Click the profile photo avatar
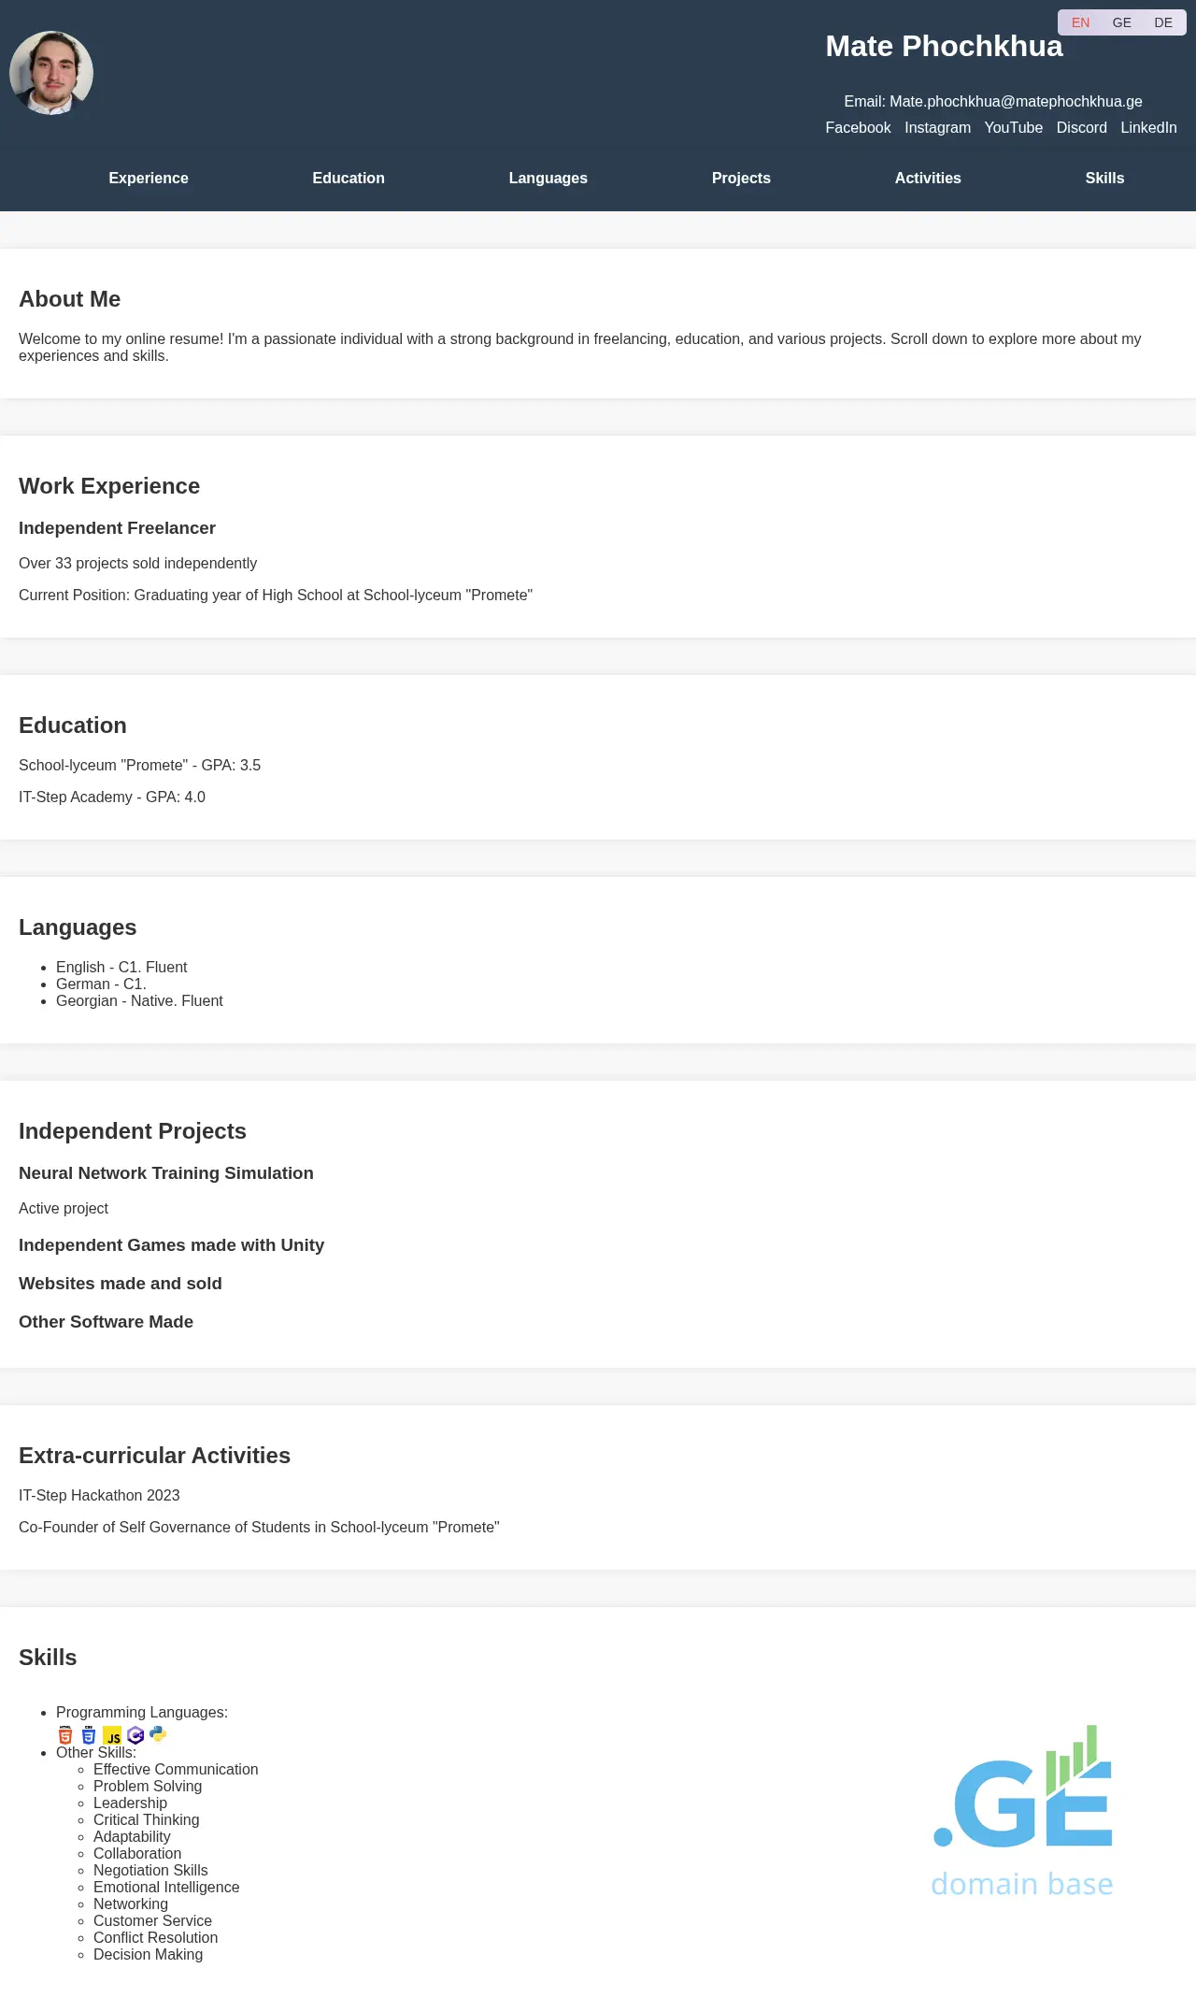This screenshot has width=1196, height=1997. pos(51,73)
